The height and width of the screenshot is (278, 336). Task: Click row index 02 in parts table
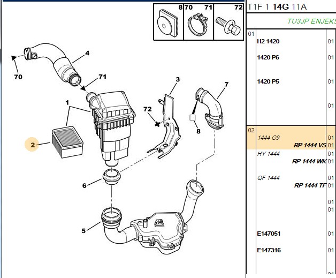pyautogui.click(x=251, y=130)
